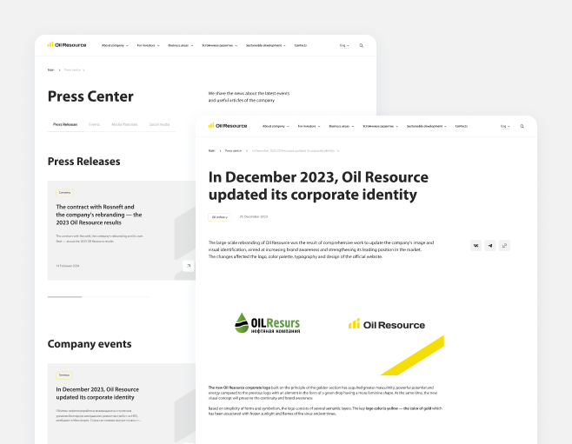Viewport: 572px width, 444px height.
Task: Click the tag on the Rosneft contract card
Action: [x=65, y=193]
